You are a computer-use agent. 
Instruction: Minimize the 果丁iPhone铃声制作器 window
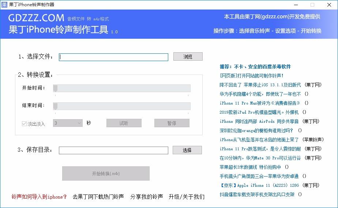(296, 5)
